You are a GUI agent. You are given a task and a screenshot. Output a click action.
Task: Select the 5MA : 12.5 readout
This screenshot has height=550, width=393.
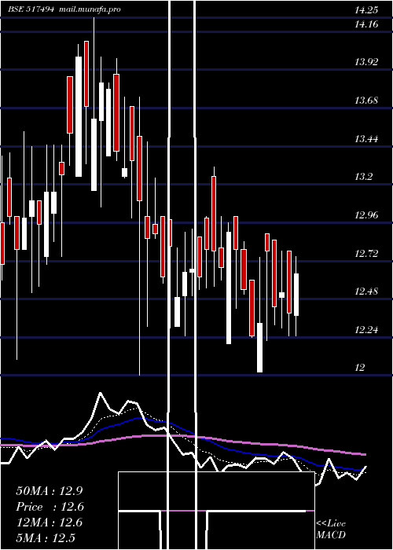click(46, 538)
